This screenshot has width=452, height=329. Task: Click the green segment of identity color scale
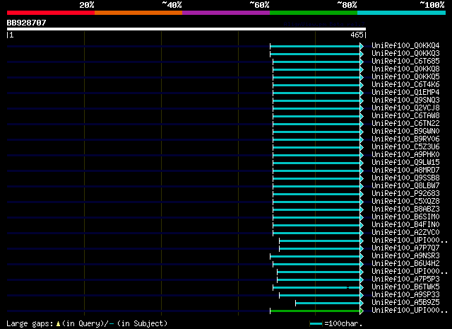pyautogui.click(x=314, y=13)
